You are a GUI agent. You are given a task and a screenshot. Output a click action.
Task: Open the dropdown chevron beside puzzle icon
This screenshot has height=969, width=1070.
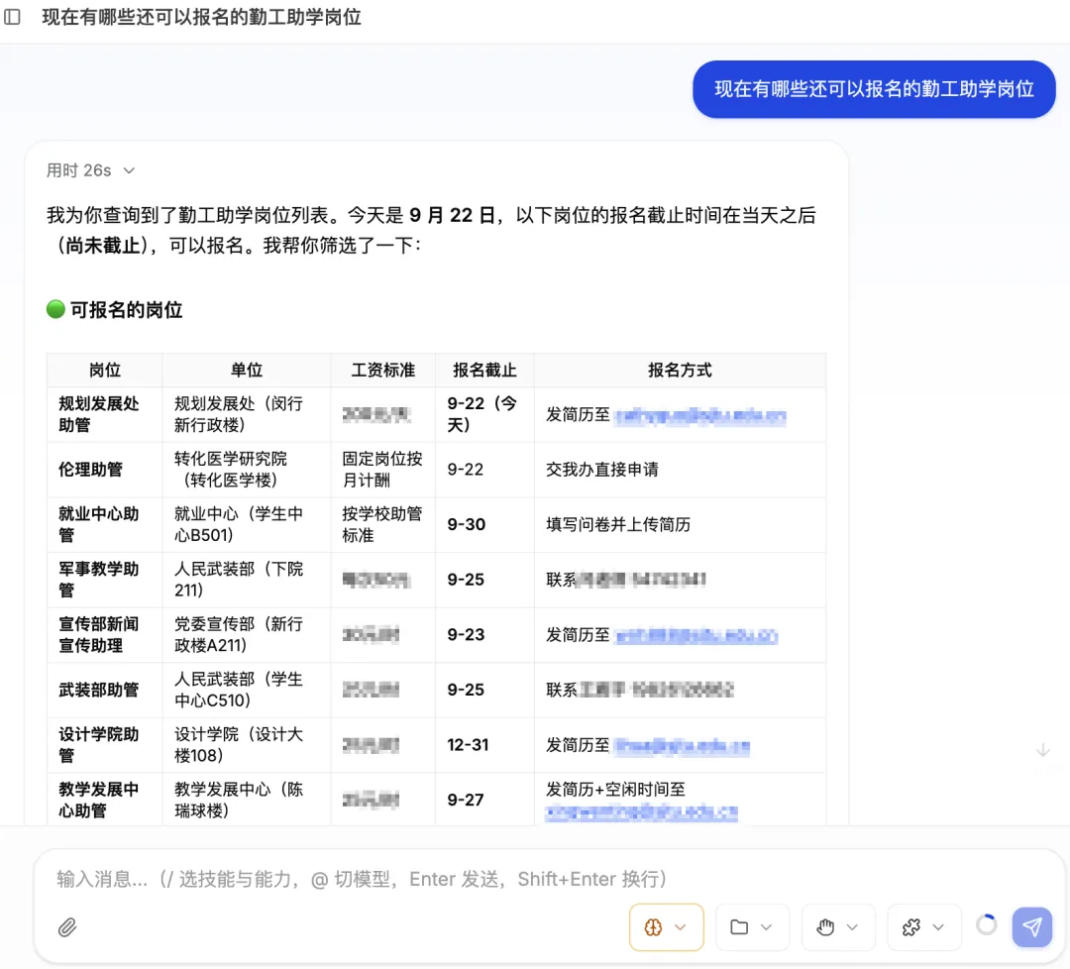(x=938, y=927)
